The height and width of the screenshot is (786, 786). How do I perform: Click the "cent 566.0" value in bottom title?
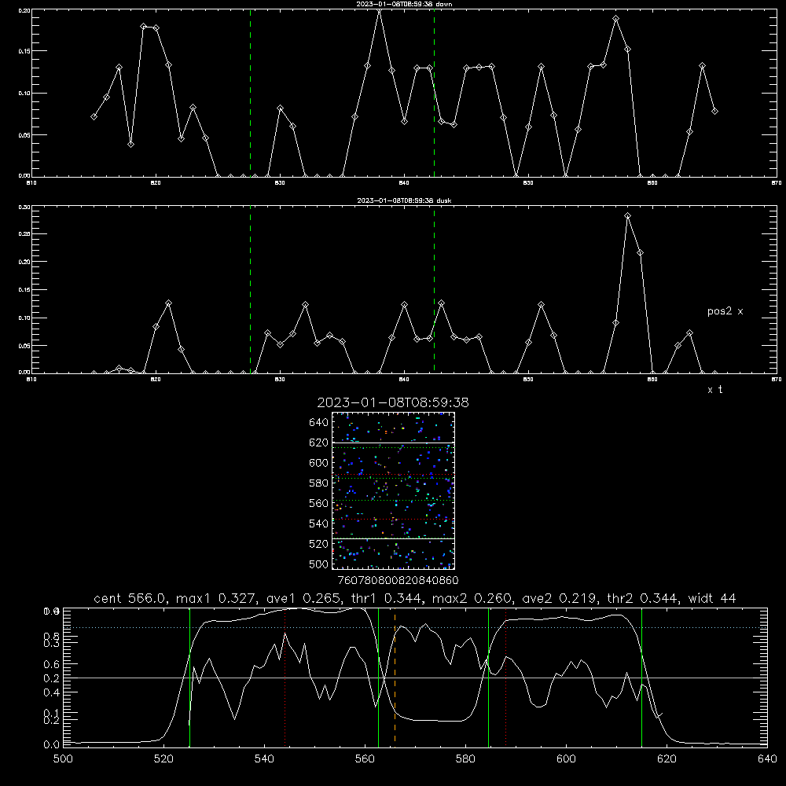[x=130, y=598]
